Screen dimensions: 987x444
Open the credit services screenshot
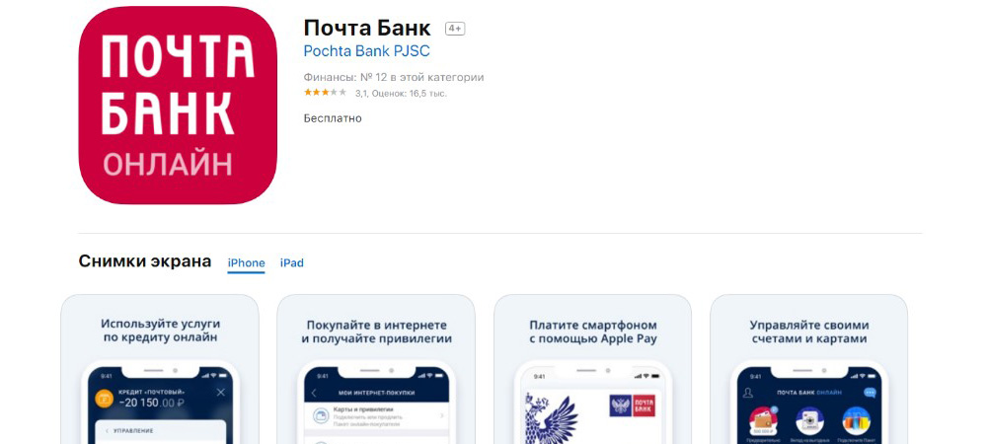click(x=160, y=369)
